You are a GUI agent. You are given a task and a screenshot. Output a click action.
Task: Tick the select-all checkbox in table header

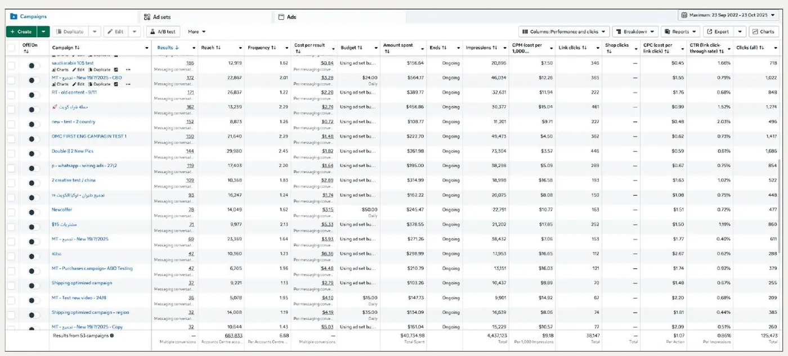[11, 48]
